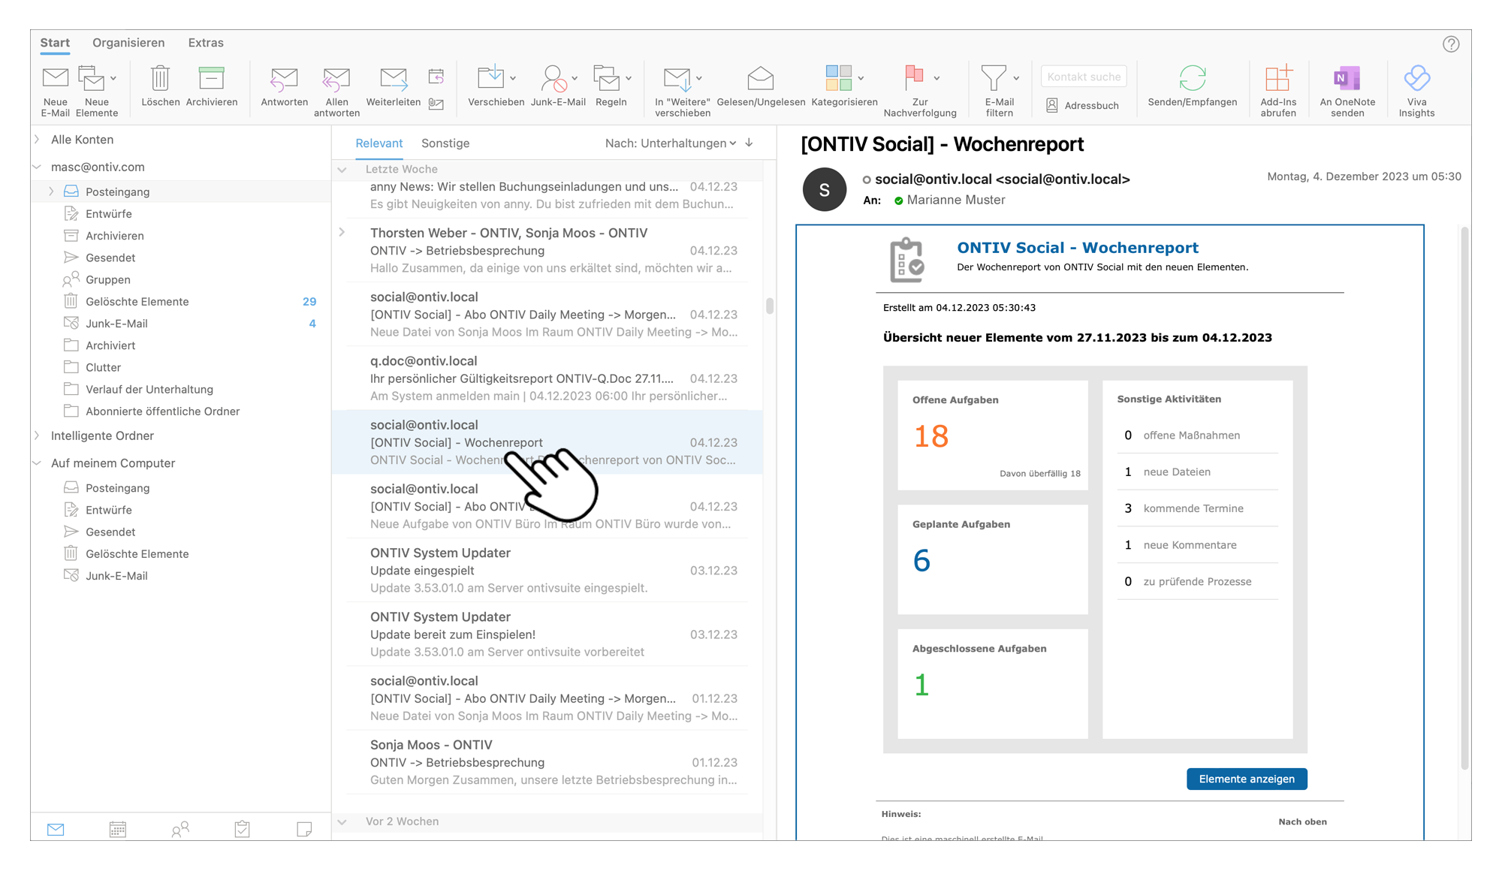Click in the Kontakt suche field
1502x871 pixels.
pos(1084,77)
